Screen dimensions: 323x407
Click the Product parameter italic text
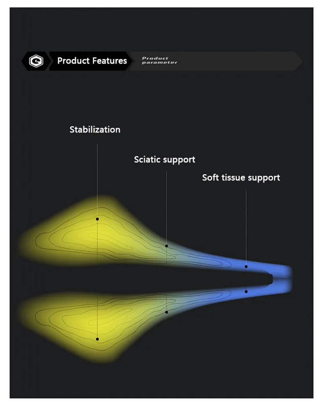[159, 60]
